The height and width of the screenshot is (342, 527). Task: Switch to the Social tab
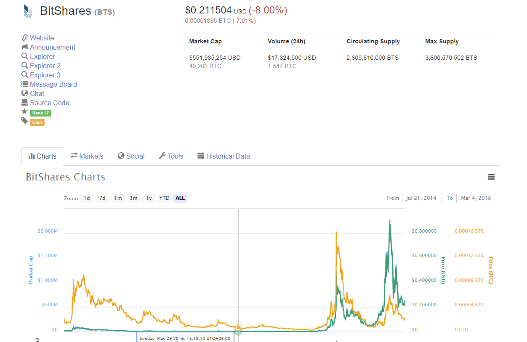click(x=131, y=156)
